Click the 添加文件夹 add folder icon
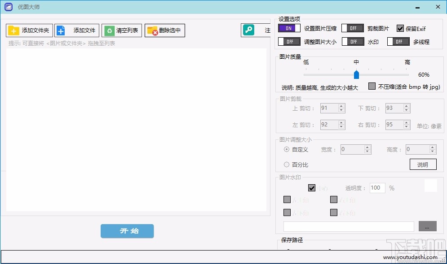This screenshot has width=447, height=264. (13, 30)
